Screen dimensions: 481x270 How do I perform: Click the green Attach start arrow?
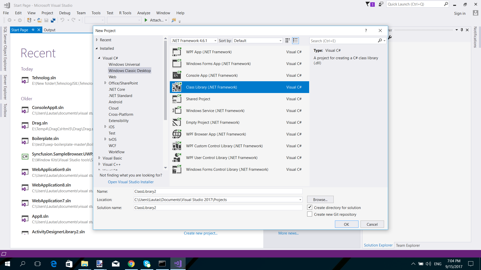click(x=146, y=20)
